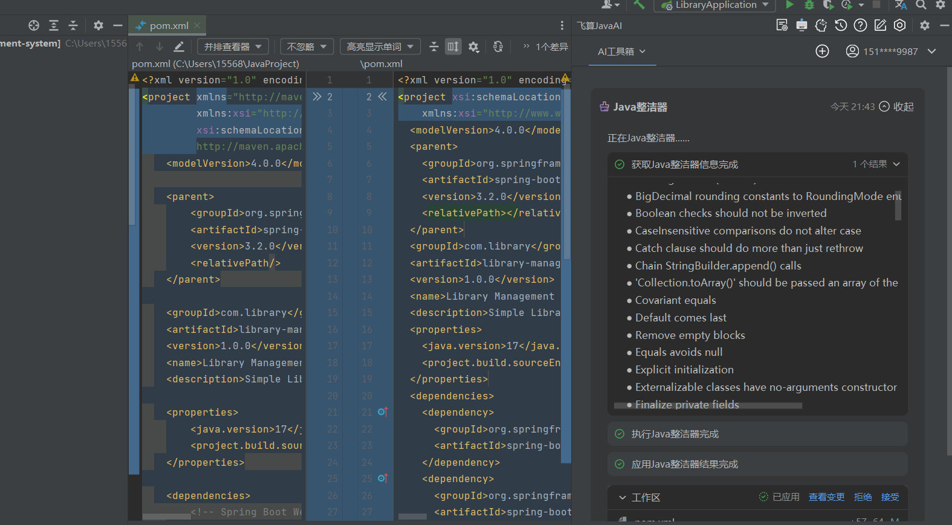Viewport: 952px width, 525px height.
Task: Open JavaAI document settings icon
Action: (782, 25)
